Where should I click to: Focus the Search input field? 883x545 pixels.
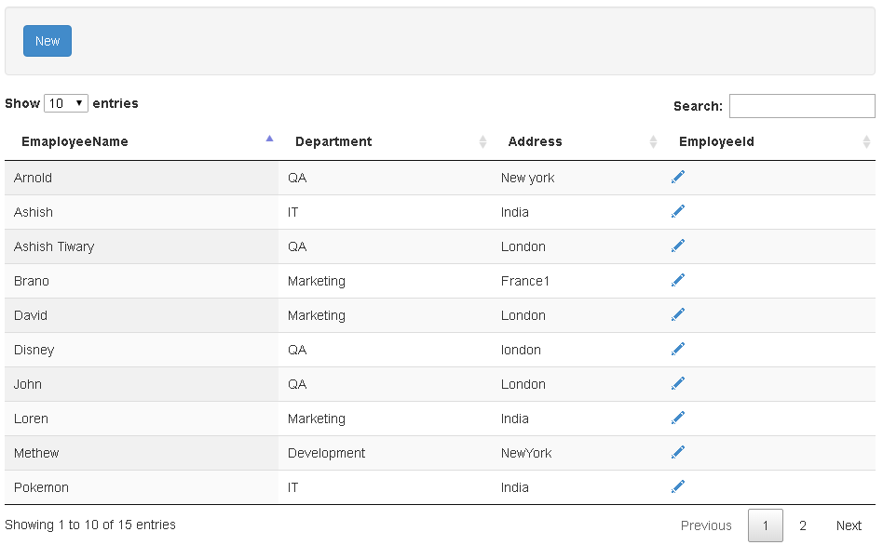(x=802, y=106)
